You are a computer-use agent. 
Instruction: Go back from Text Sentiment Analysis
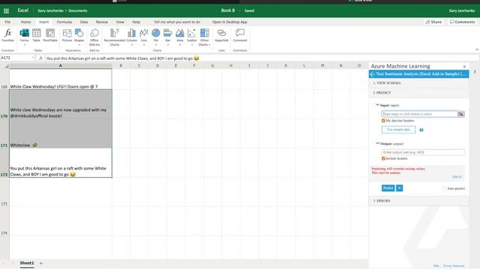click(373, 74)
